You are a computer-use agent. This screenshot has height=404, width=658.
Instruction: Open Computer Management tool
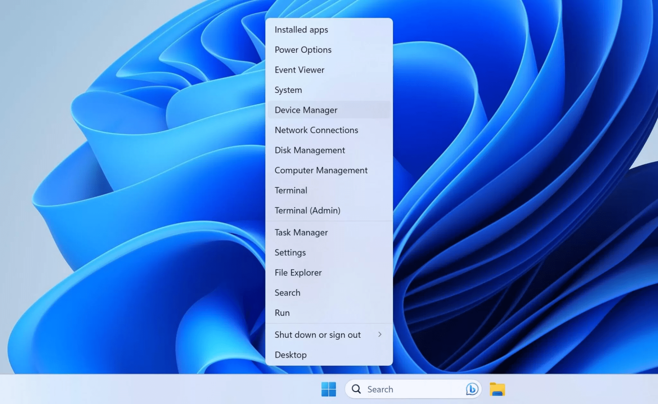point(321,170)
